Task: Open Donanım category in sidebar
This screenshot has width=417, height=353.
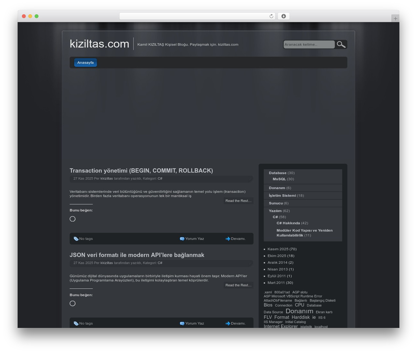Action: [x=277, y=188]
